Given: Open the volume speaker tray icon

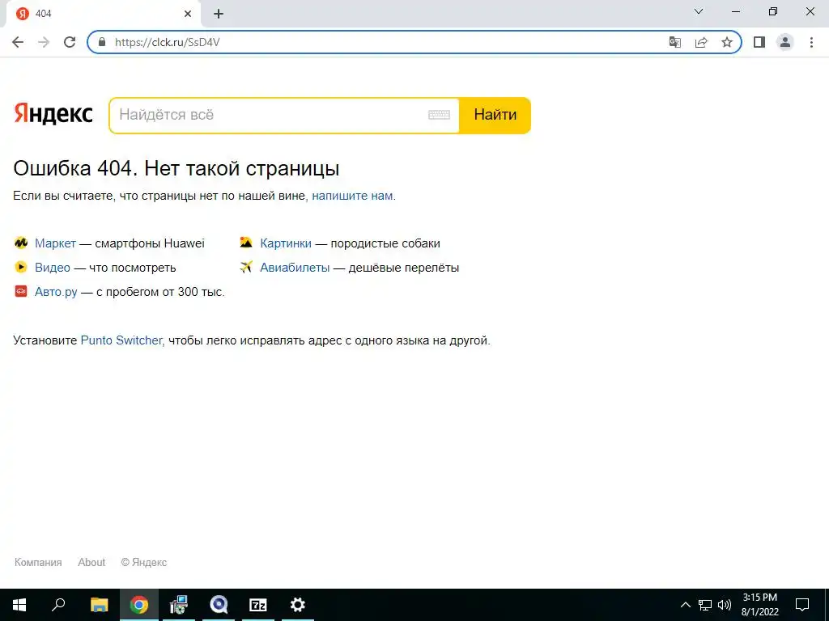Looking at the screenshot, I should 725,605.
